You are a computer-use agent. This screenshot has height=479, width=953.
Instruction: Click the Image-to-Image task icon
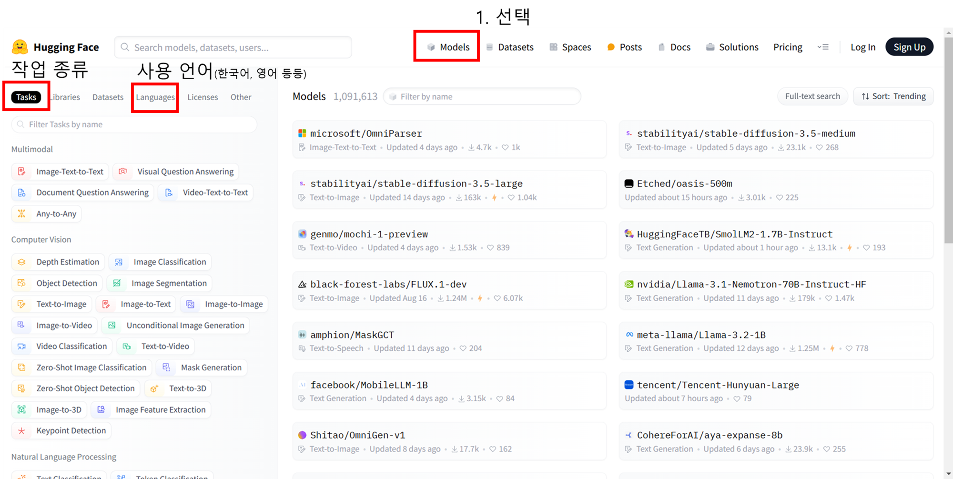click(191, 304)
